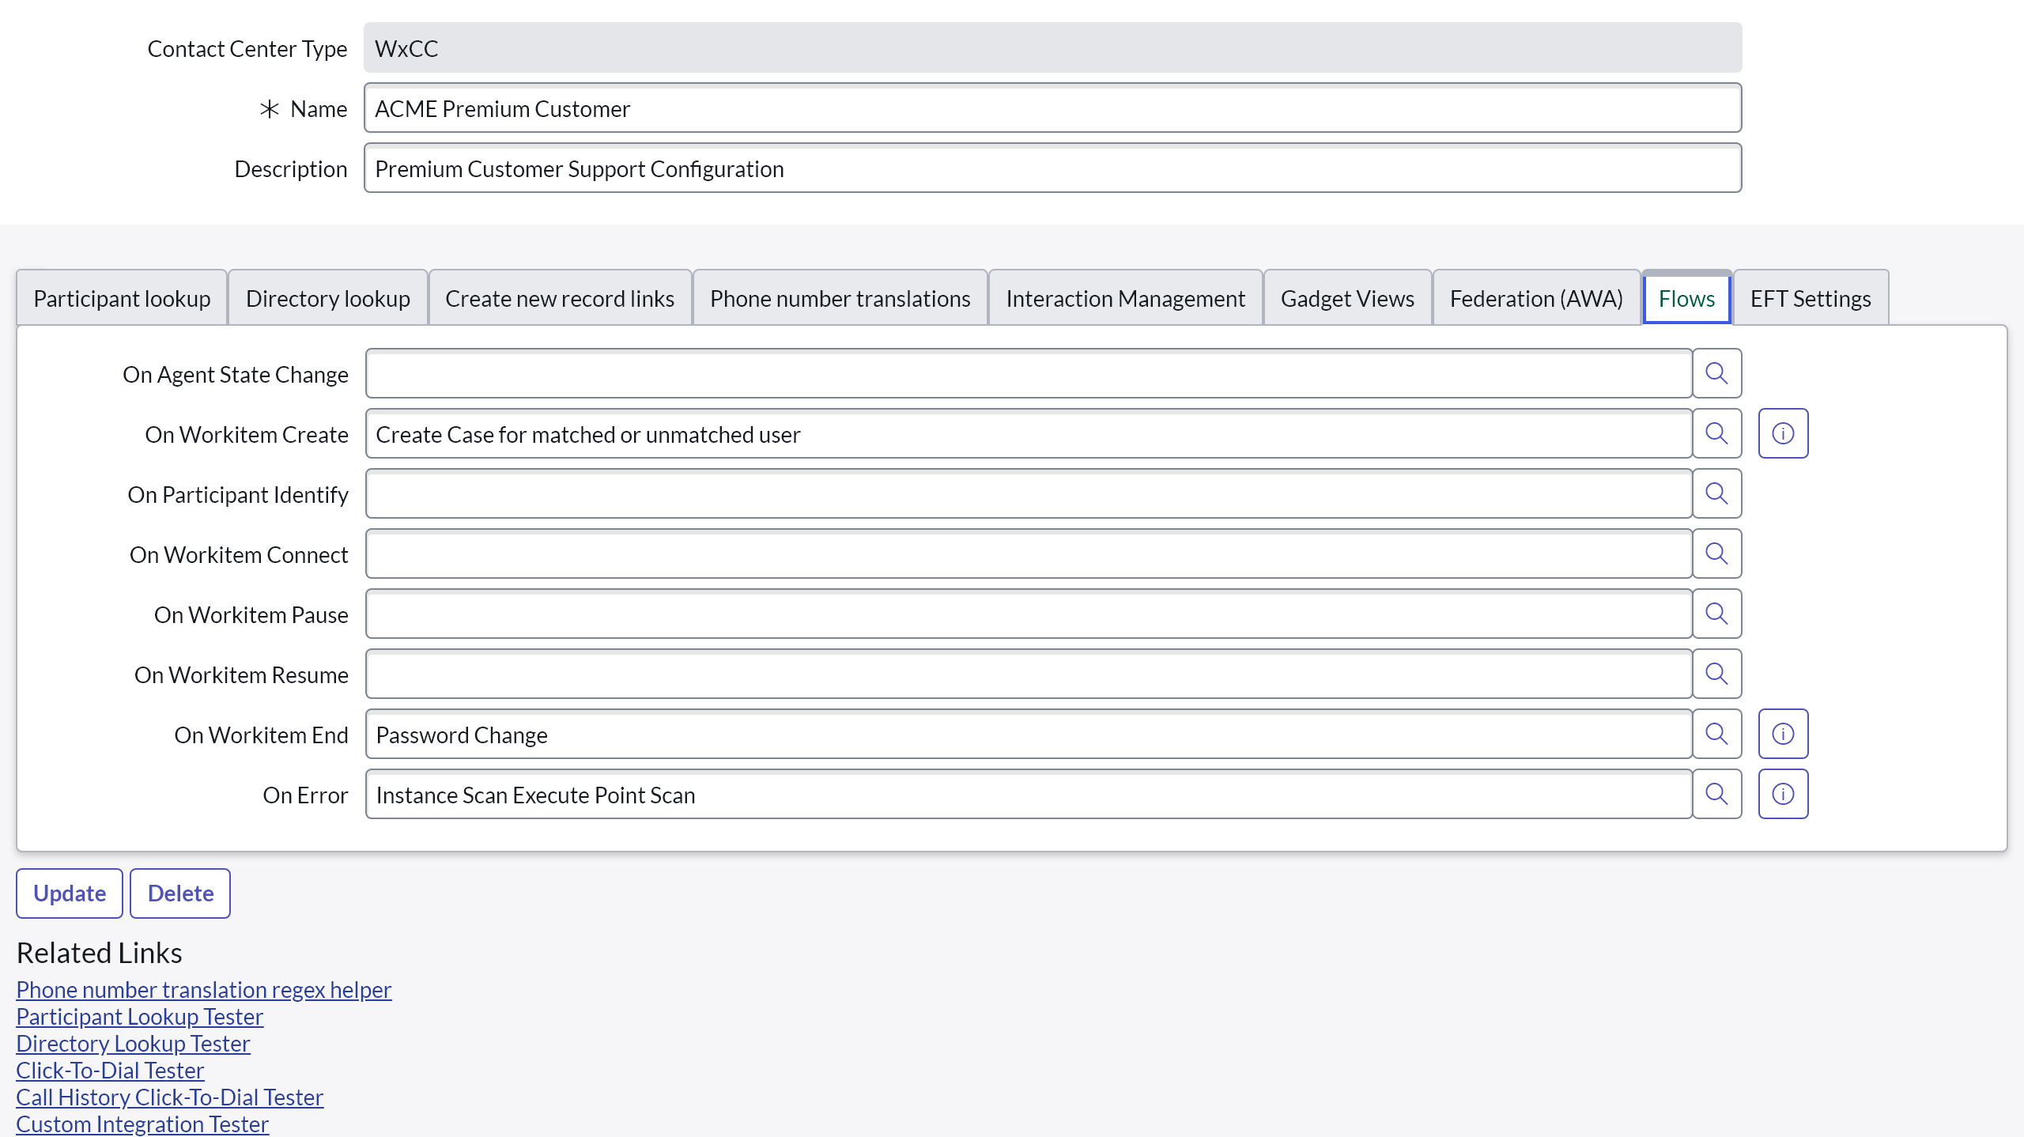Open the Click-To-Dial Tester link

pos(110,1071)
